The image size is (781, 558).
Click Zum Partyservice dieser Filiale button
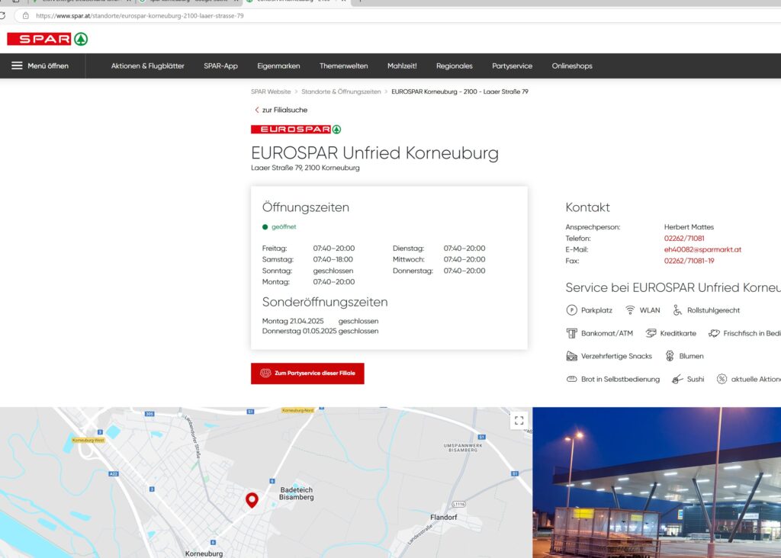(307, 374)
